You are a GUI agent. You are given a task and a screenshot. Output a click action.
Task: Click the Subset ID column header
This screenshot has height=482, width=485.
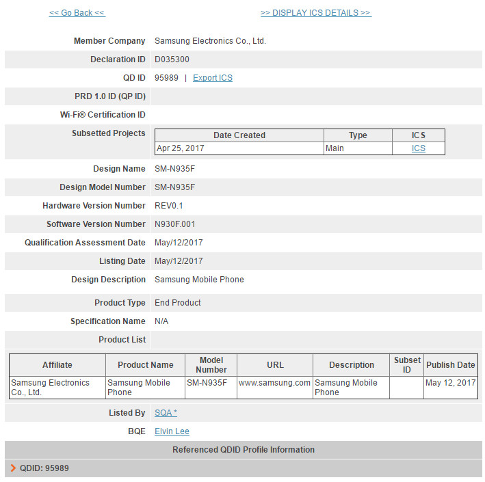(407, 365)
